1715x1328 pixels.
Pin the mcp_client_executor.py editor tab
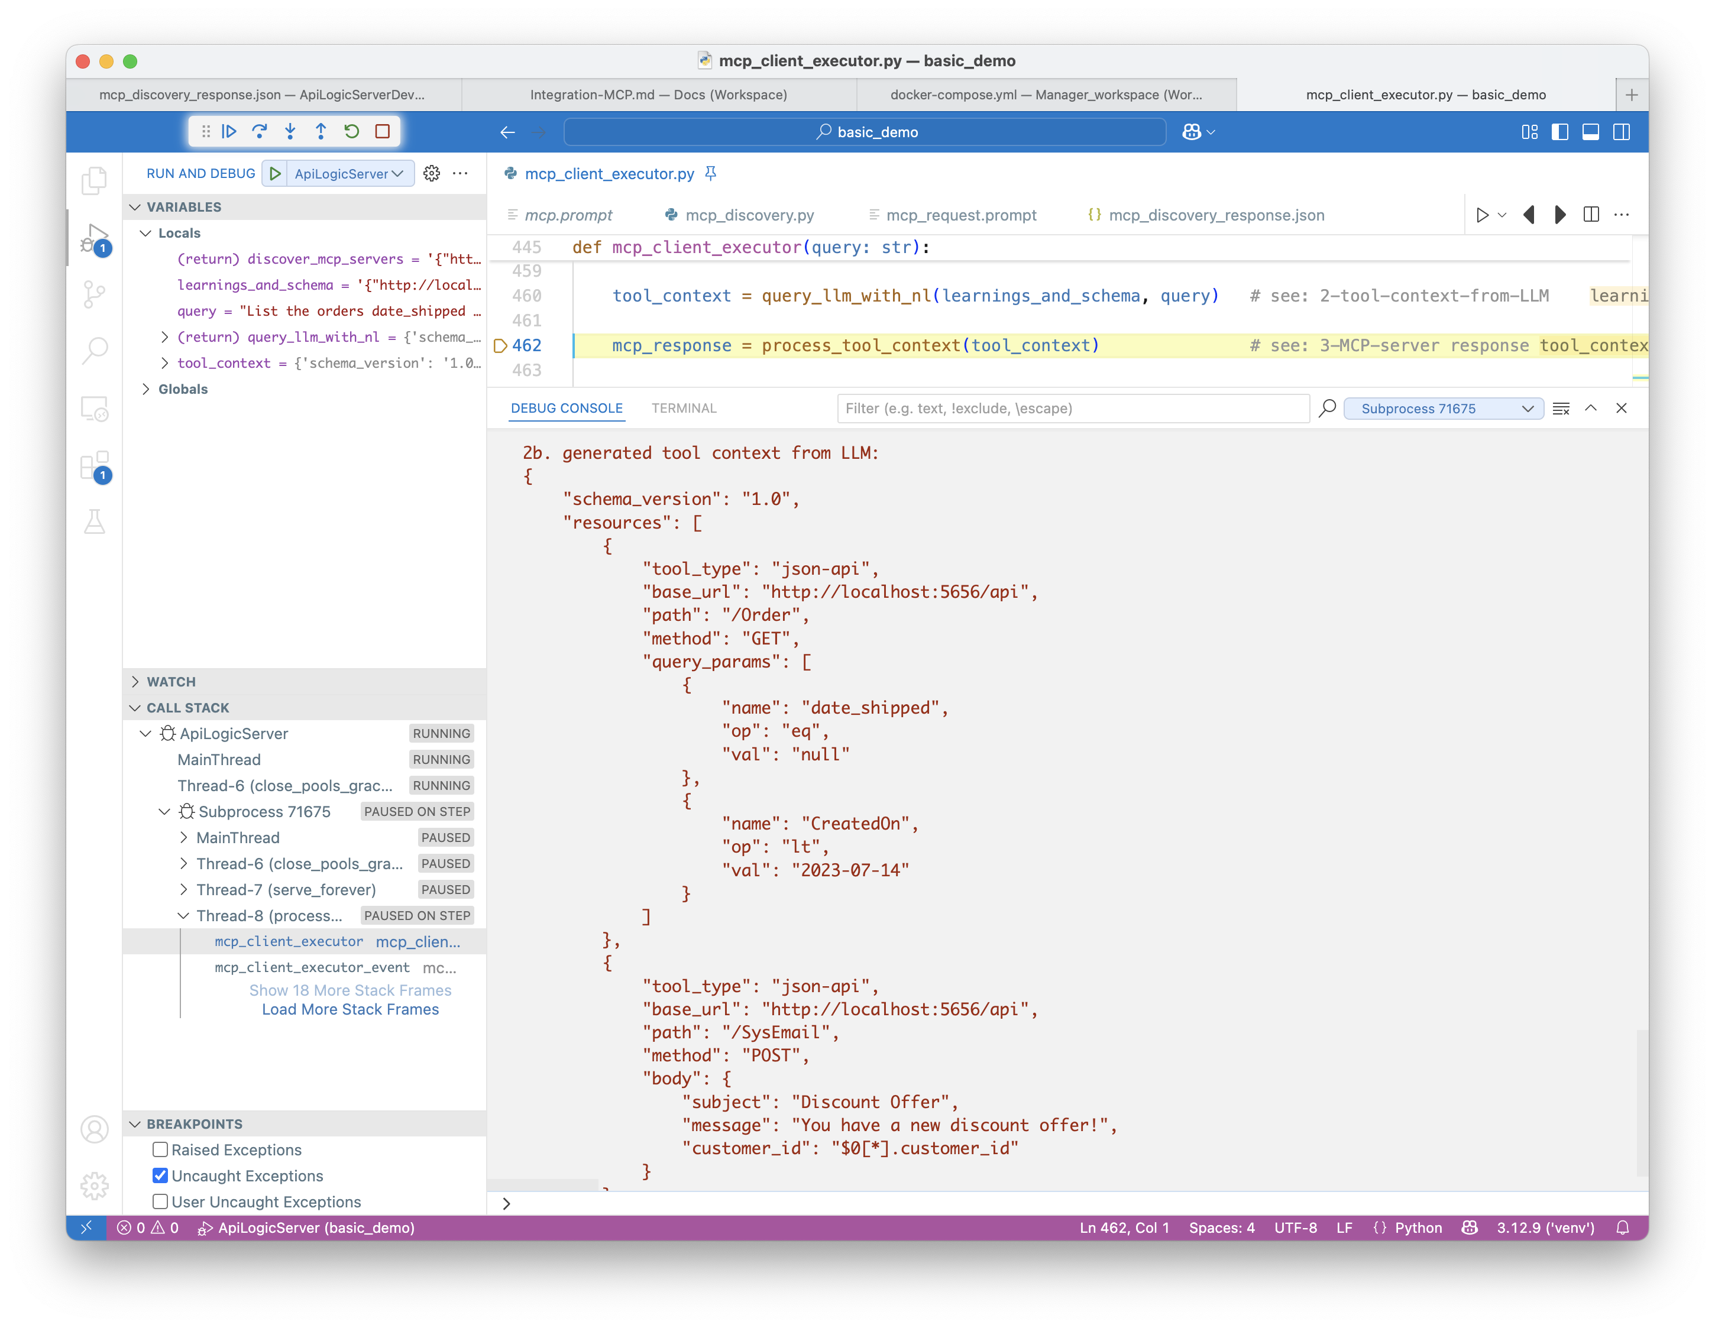[x=711, y=174]
